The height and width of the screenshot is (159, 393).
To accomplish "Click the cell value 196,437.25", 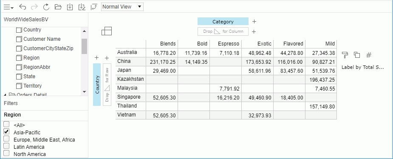I will pyautogui.click(x=322, y=80).
